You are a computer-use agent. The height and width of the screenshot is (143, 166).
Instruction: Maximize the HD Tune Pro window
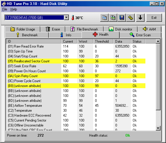click(157, 4)
